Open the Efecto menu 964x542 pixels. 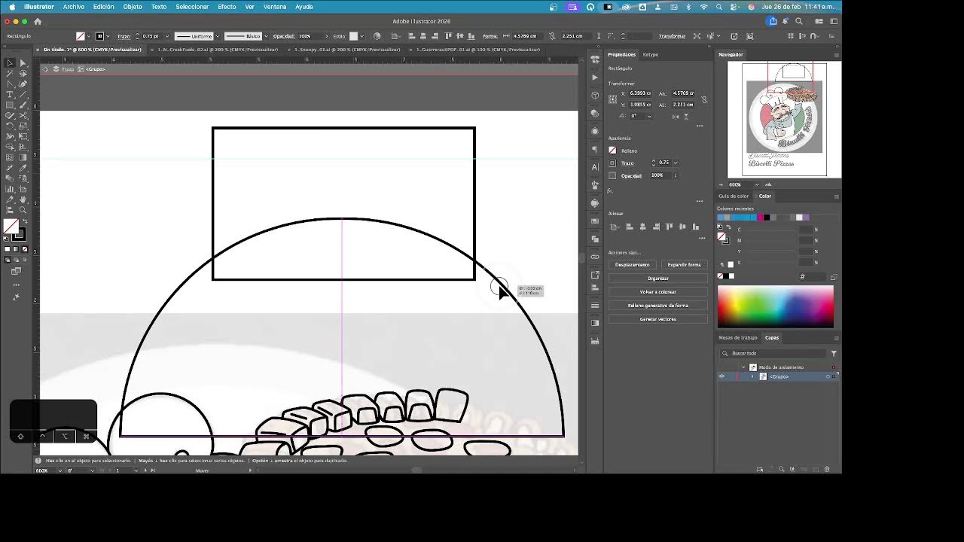(227, 7)
